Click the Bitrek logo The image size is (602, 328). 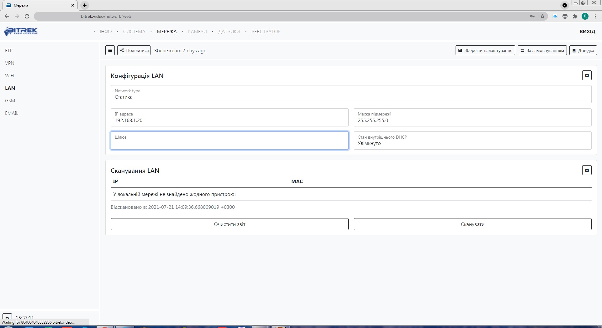[x=21, y=31]
